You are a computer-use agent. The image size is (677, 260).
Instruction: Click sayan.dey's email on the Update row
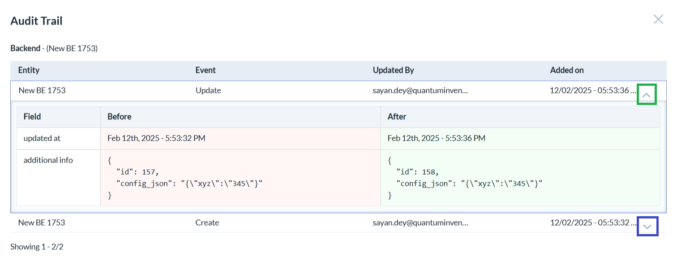[421, 90]
